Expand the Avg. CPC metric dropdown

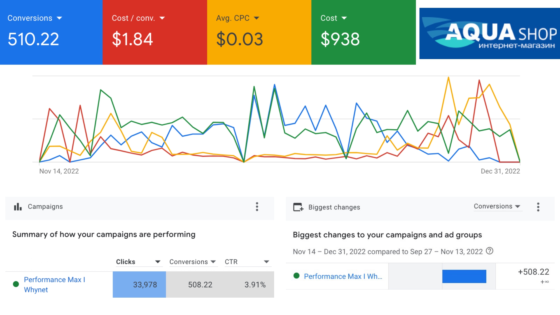pyautogui.click(x=256, y=18)
